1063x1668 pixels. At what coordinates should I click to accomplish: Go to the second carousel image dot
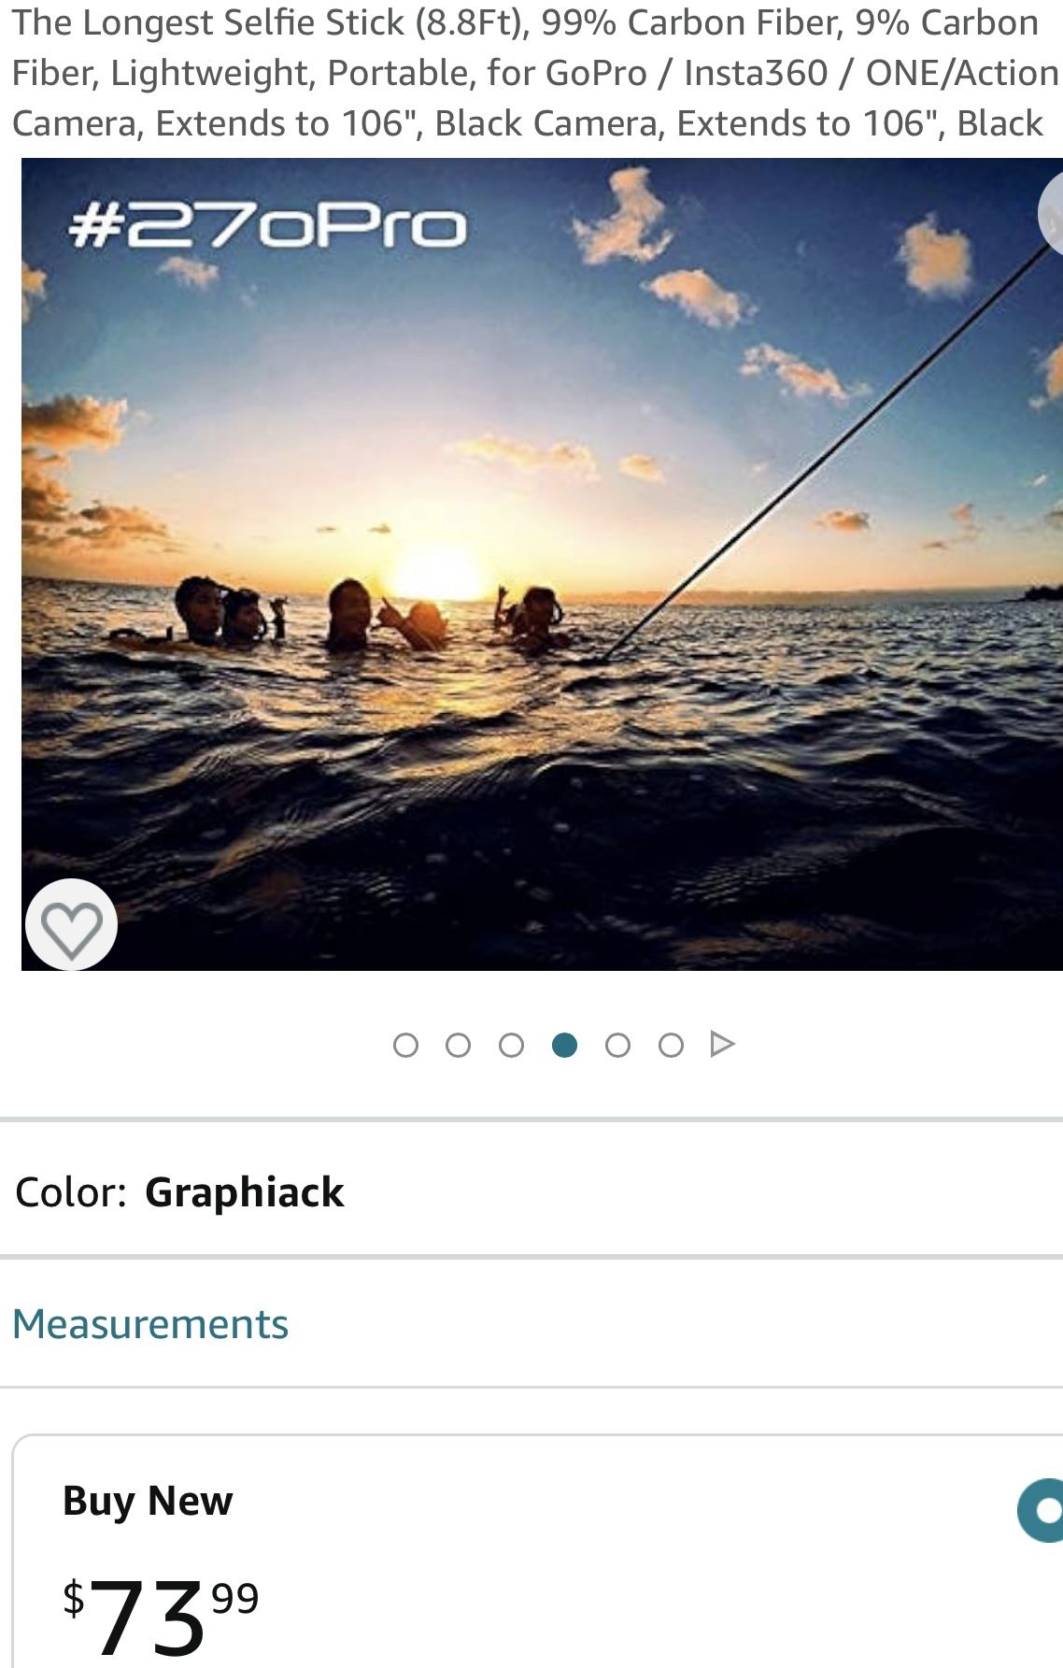[x=458, y=1045]
